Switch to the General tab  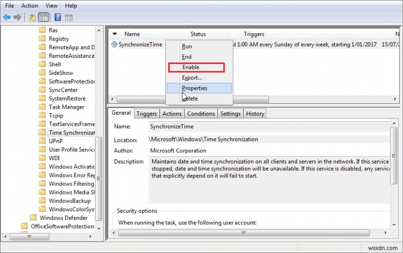[121, 113]
